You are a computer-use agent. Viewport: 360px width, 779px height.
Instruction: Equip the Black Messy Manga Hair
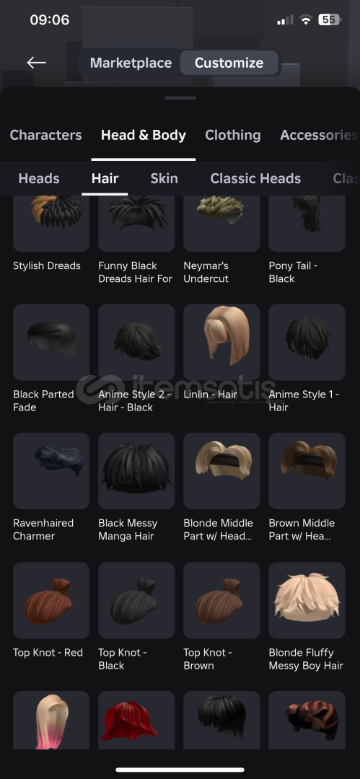click(x=136, y=471)
